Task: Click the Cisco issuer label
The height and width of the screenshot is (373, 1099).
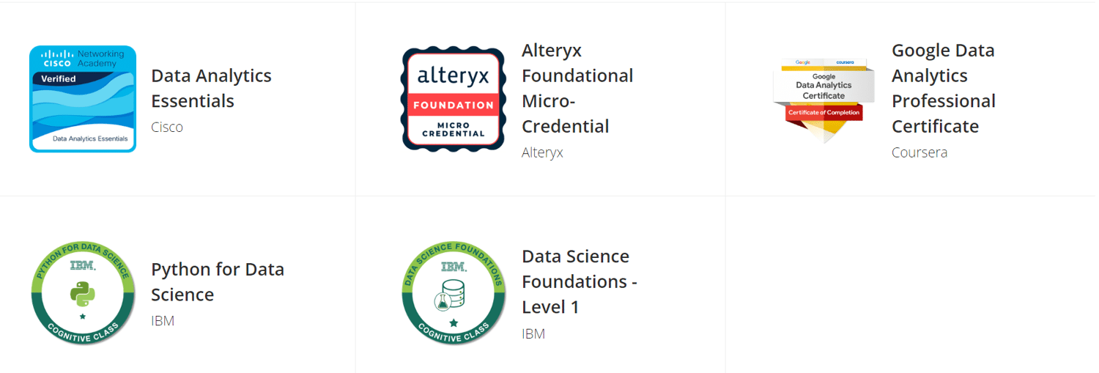Action: [167, 127]
